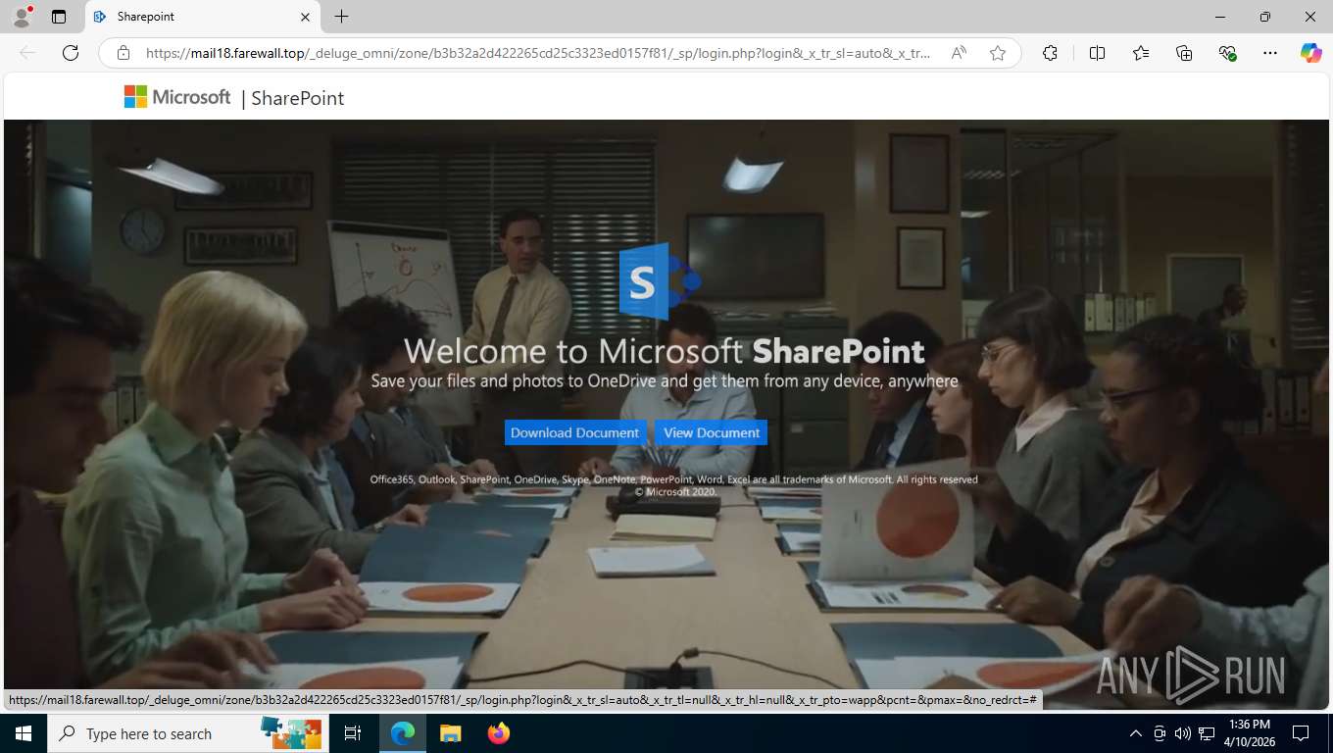1333x753 pixels.
Task: Click the Welcome to Microsoft SharePoint heading
Action: (x=665, y=351)
